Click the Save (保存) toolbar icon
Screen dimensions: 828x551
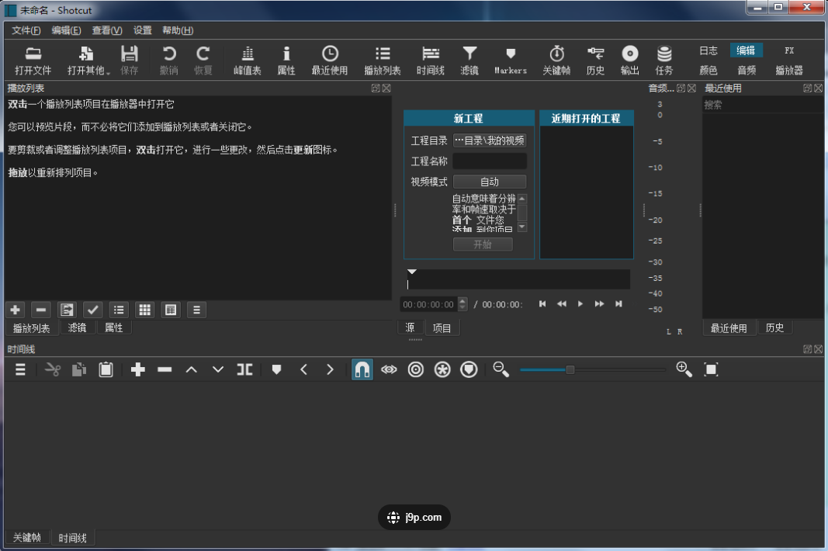tap(130, 61)
